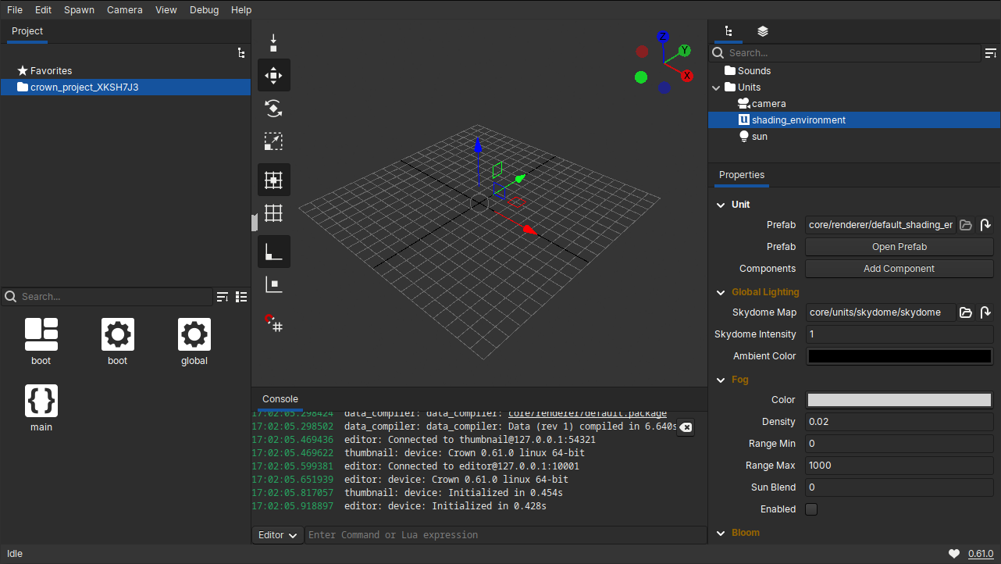Screen dimensions: 1001x564
Task: Browse for a Skydome Map file
Action: point(966,312)
